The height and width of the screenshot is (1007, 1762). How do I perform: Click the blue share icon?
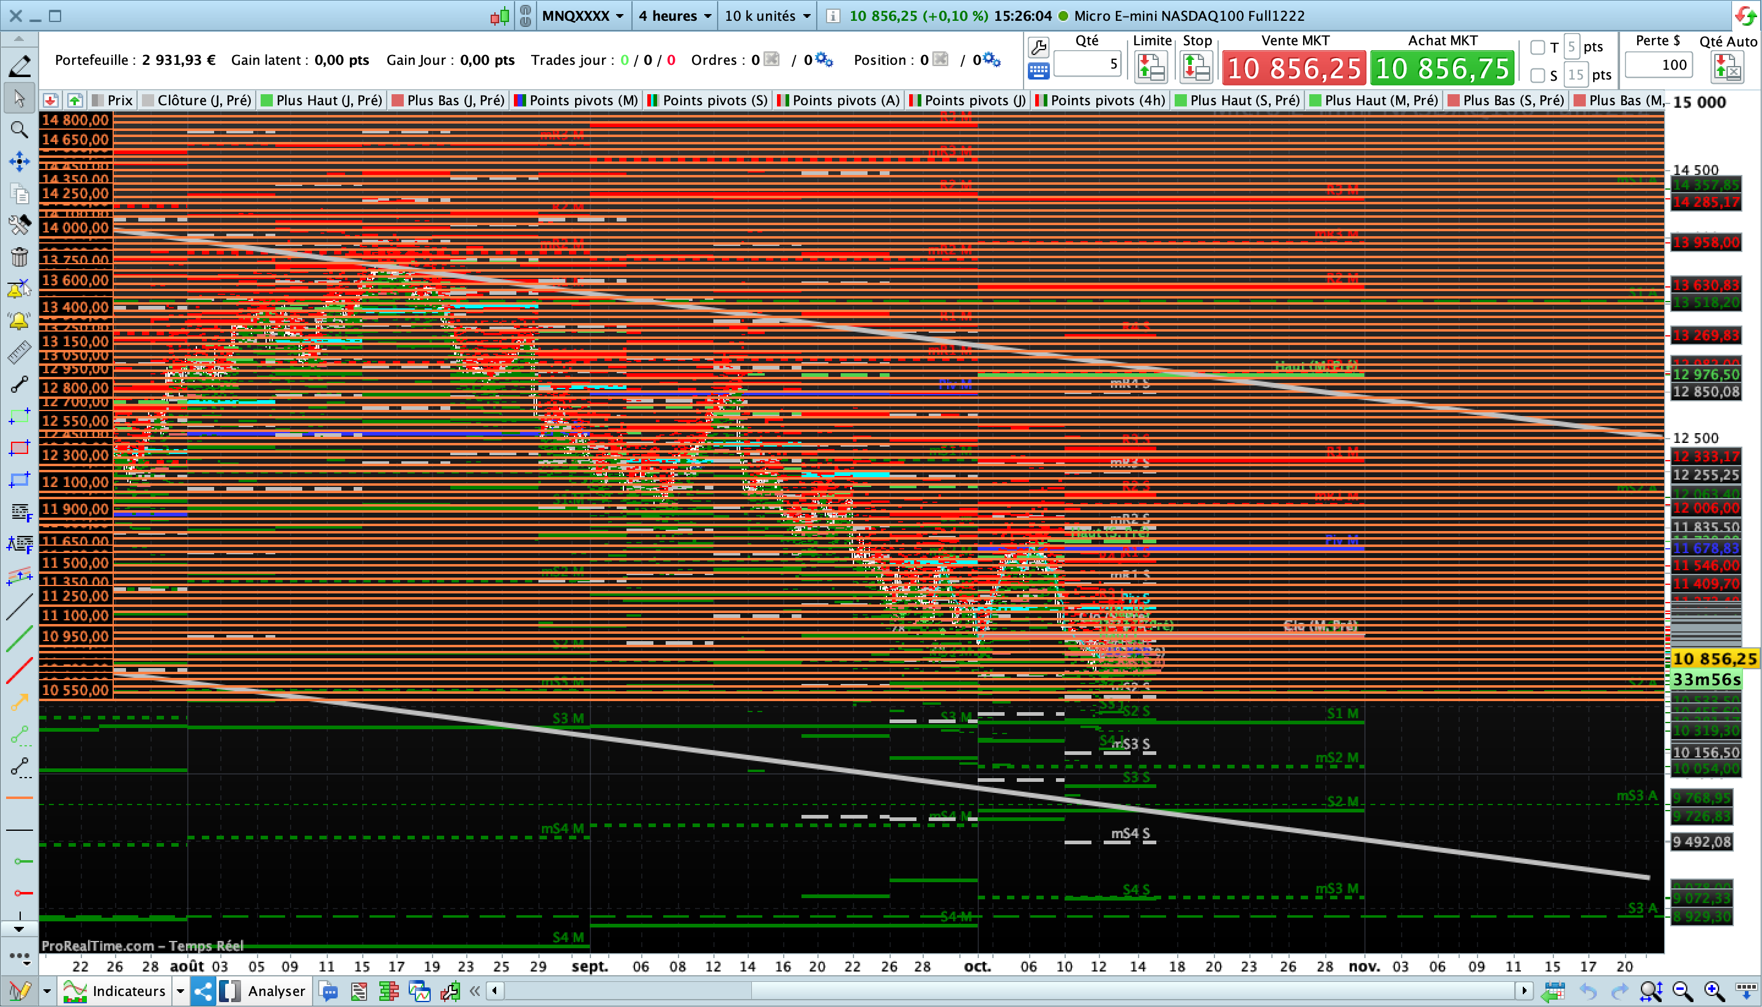click(203, 991)
